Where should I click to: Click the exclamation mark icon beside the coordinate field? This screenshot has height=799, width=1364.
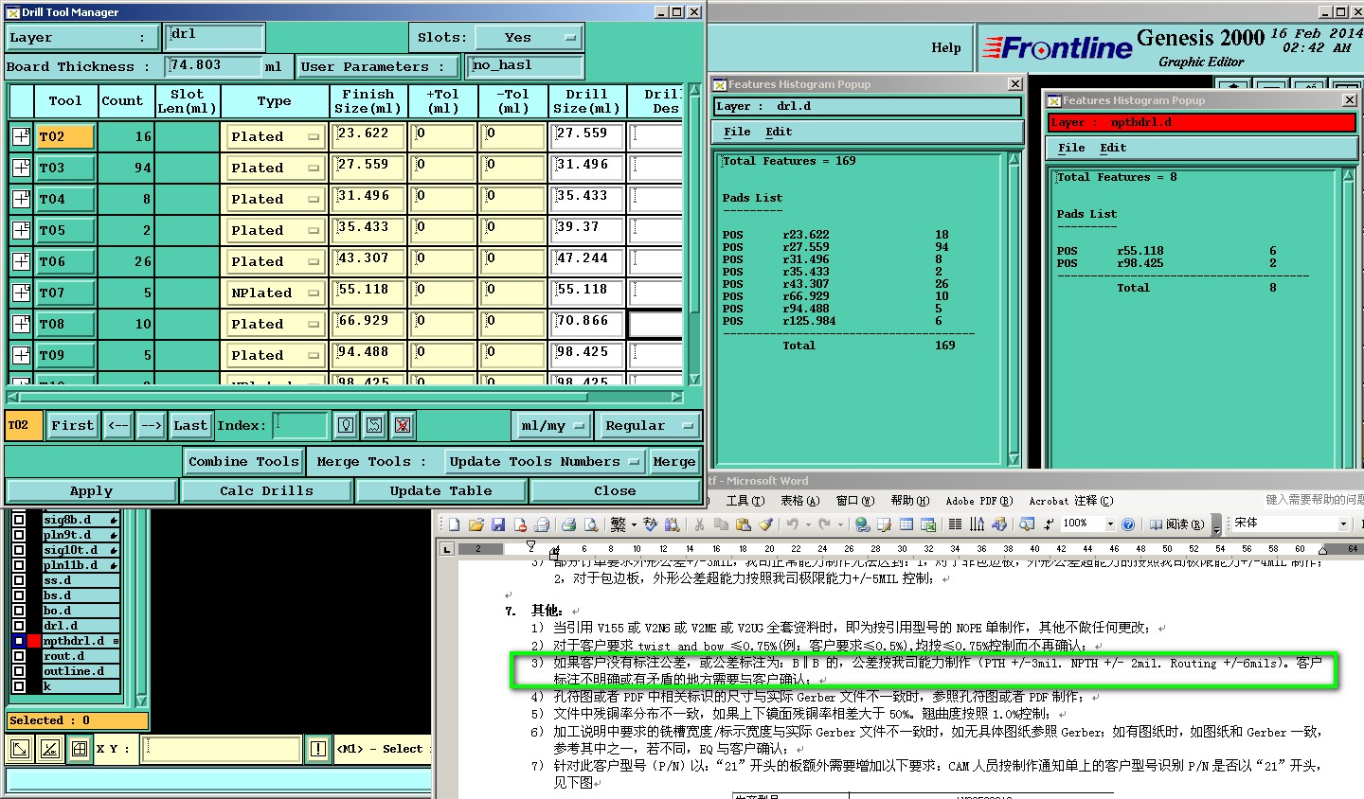(x=318, y=749)
